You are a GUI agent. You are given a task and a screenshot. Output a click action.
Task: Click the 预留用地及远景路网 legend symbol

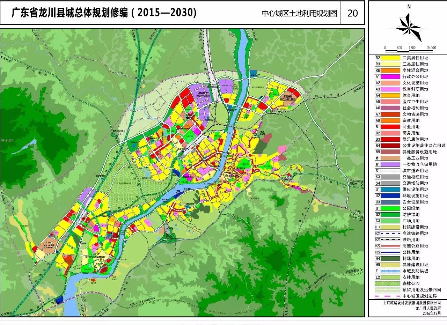[387, 290]
